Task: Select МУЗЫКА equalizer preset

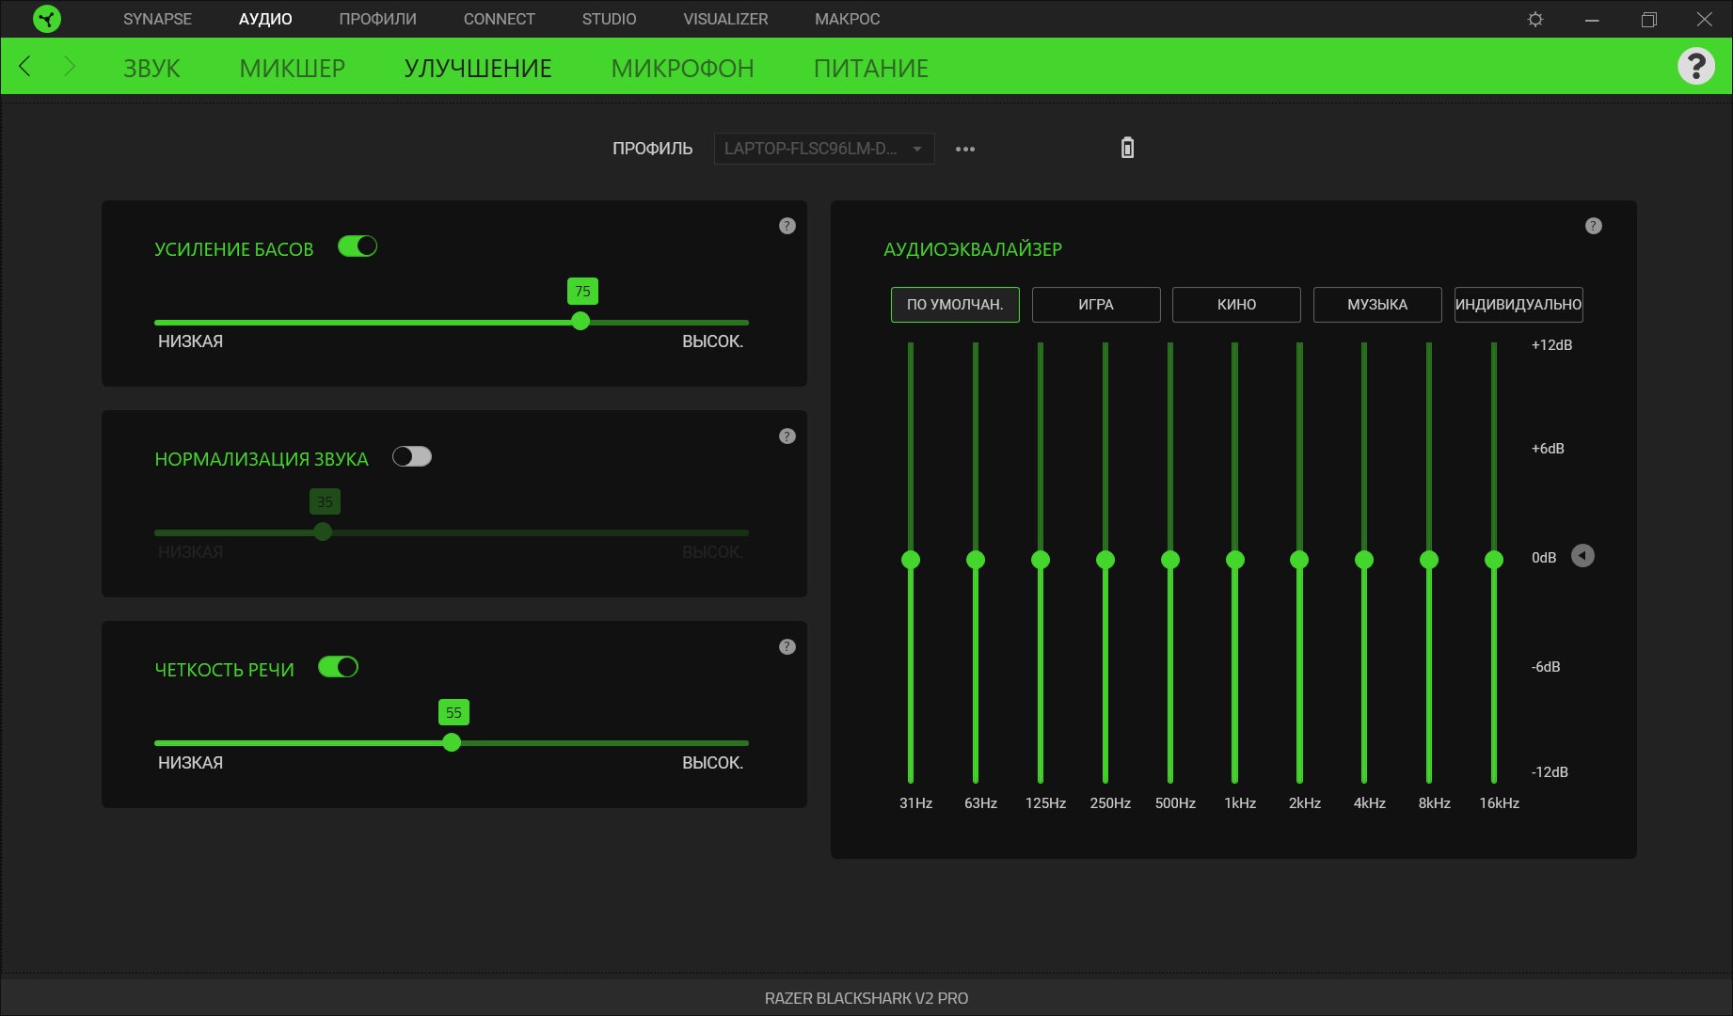Action: pos(1377,305)
